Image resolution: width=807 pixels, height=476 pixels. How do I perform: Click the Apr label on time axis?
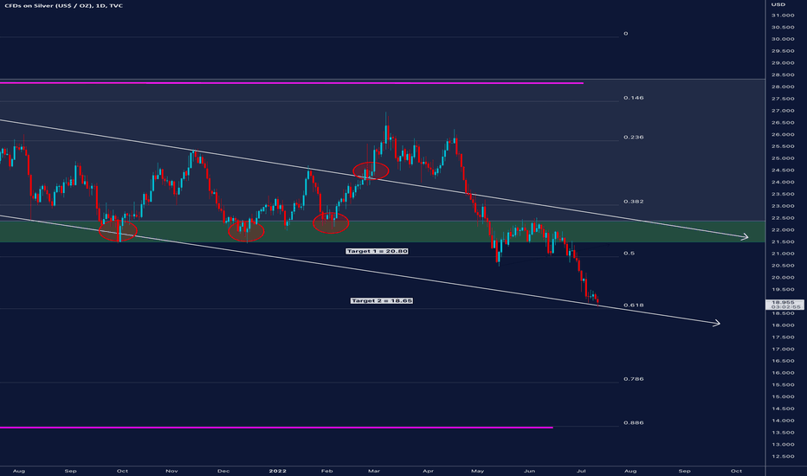coord(428,471)
